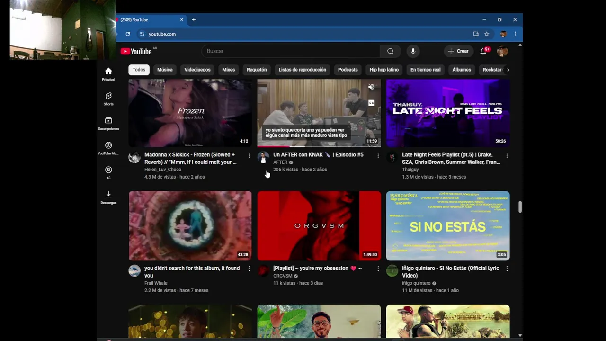Open the SI NO ESTÁS thumbnail
This screenshot has height=341, width=606.
tap(448, 226)
